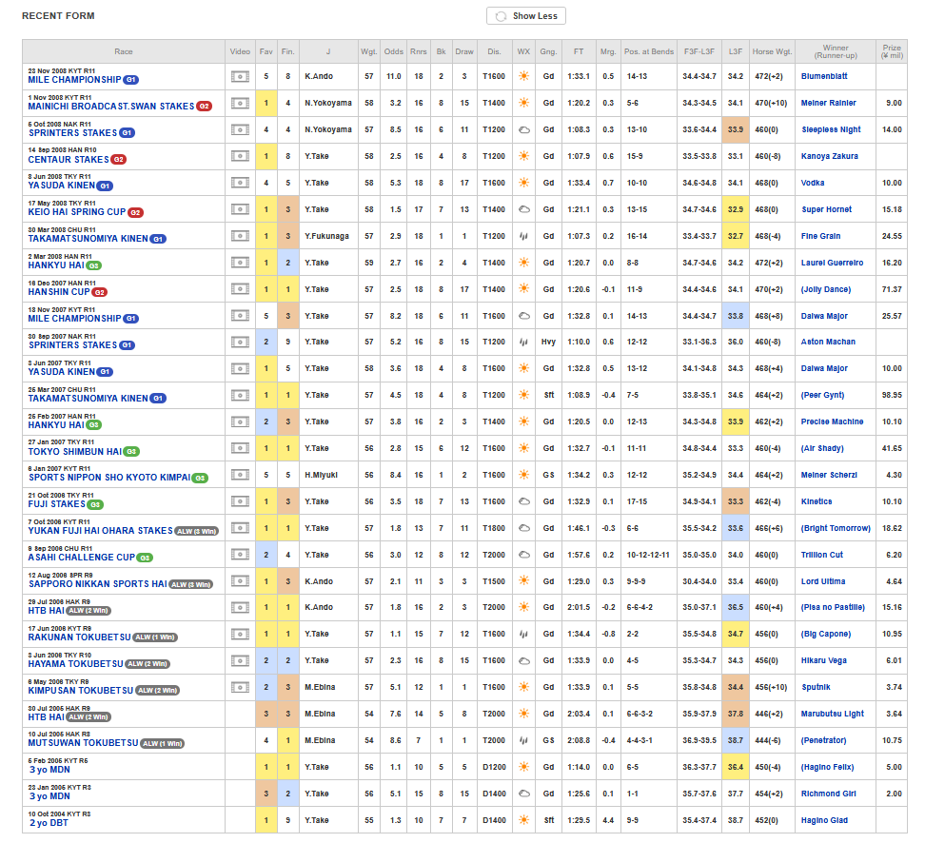Play video for Rakunan Tokubetsu race
The height and width of the screenshot is (843, 925).
(240, 634)
